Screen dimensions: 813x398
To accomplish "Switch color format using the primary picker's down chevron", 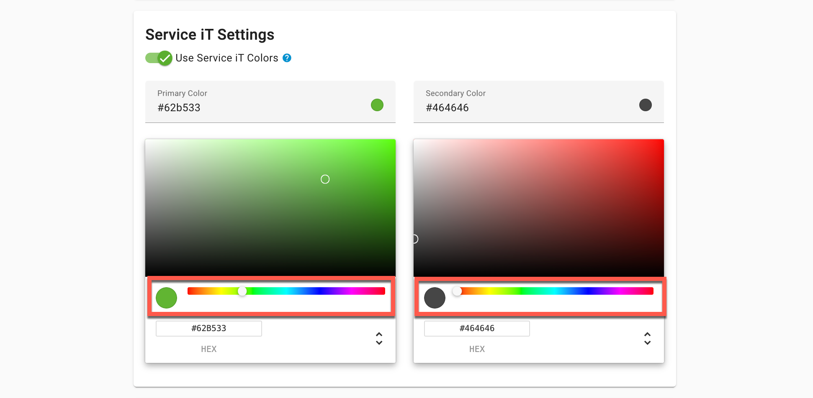I will pyautogui.click(x=379, y=344).
